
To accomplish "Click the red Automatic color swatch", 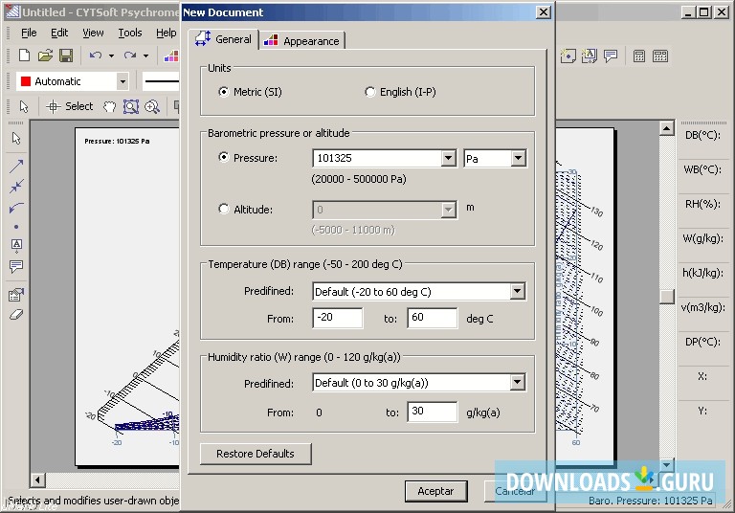I will pos(26,81).
